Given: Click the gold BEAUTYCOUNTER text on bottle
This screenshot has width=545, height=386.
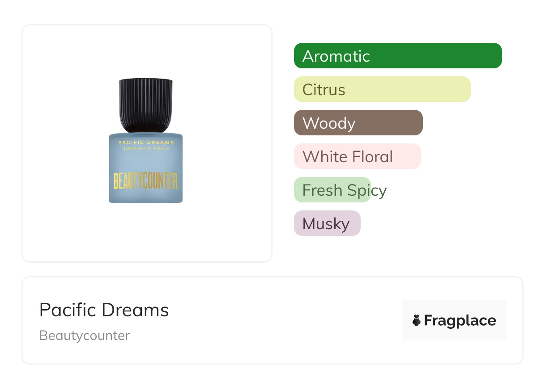Looking at the screenshot, I should (146, 181).
